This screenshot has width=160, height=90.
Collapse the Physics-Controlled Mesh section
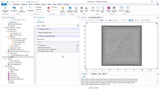[x=38, y=36]
